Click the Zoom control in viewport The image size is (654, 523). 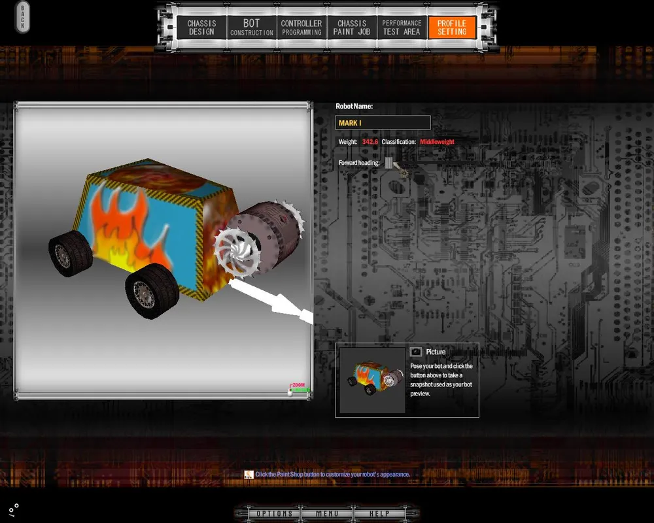click(x=299, y=388)
